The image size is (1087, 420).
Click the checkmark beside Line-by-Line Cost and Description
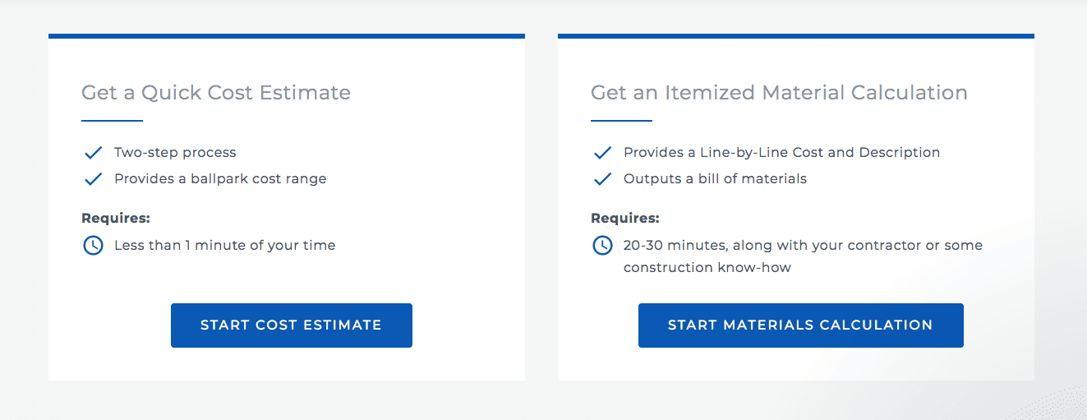pyautogui.click(x=602, y=153)
